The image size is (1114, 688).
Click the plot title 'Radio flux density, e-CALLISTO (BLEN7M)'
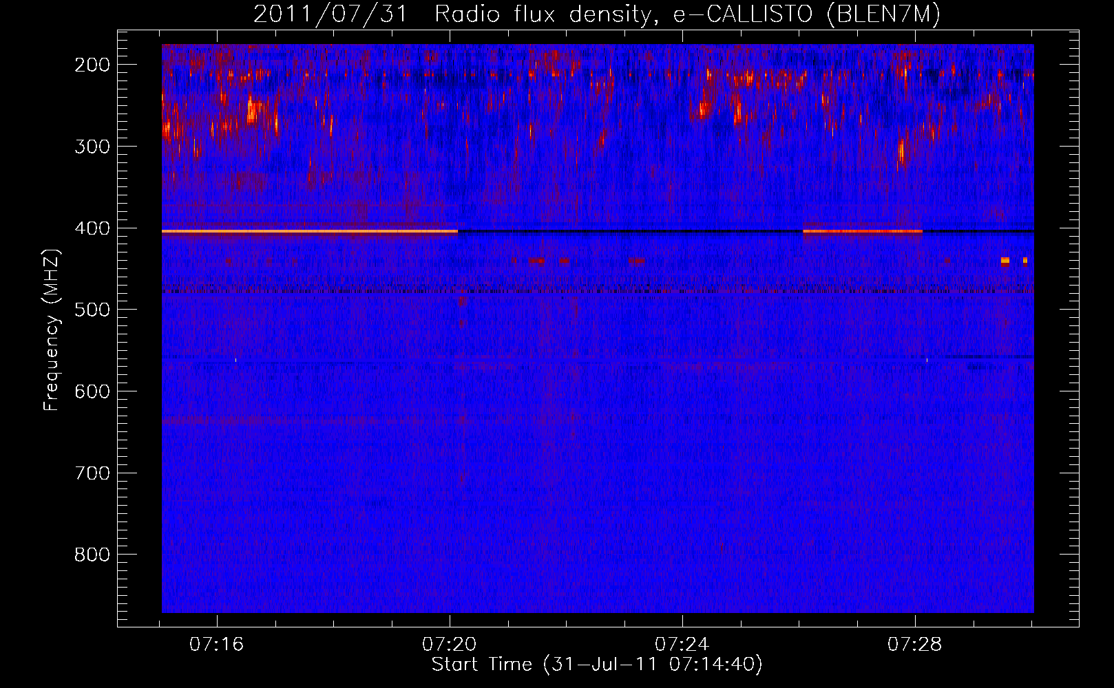coord(687,14)
